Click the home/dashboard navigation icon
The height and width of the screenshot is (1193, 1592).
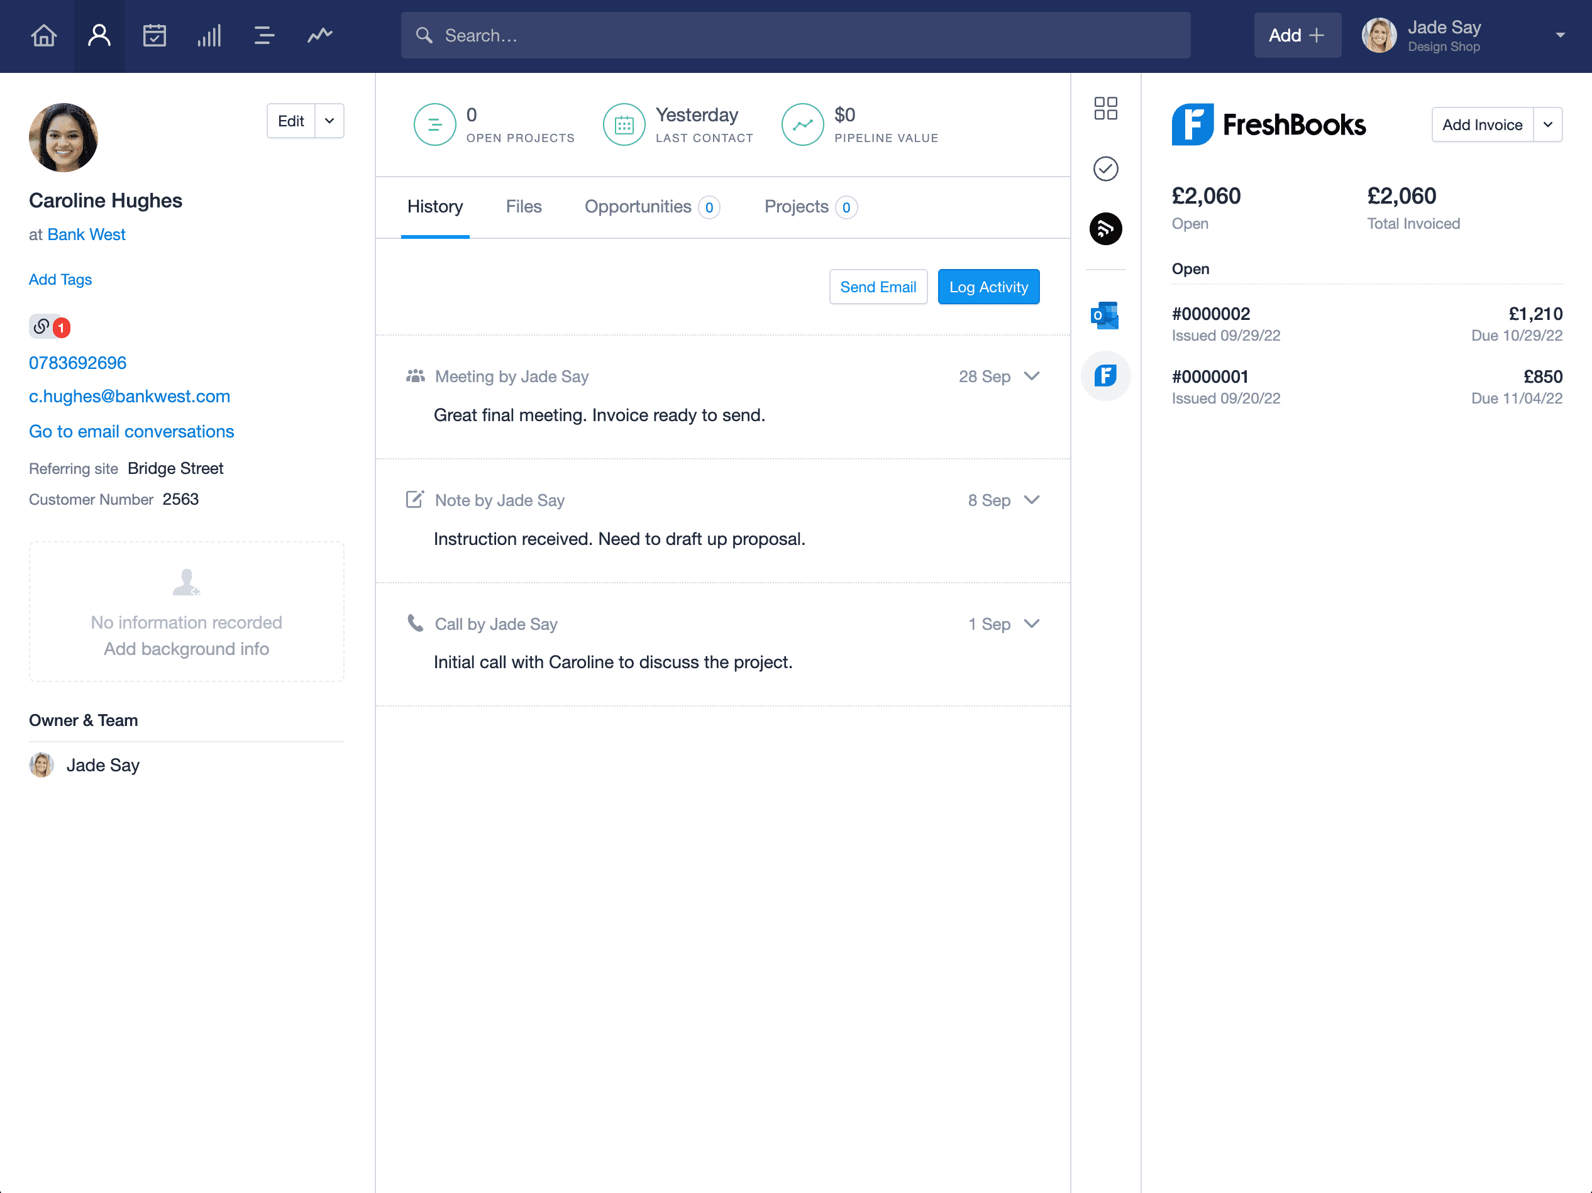44,35
